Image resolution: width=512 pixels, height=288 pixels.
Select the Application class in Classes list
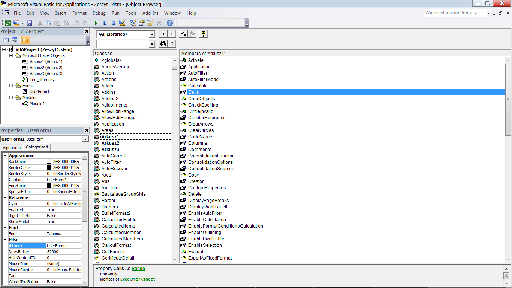click(x=112, y=124)
